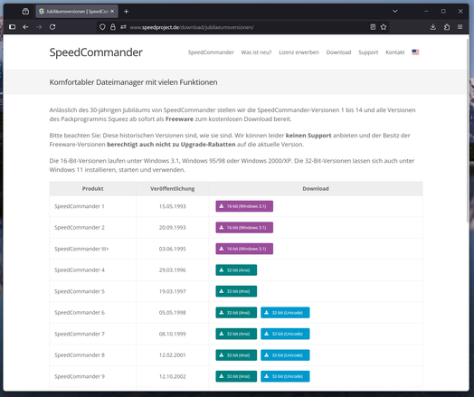The width and height of the screenshot is (474, 397).
Task: Download SpeedCommander 9 32-bit Ansi
Action: [x=236, y=376]
